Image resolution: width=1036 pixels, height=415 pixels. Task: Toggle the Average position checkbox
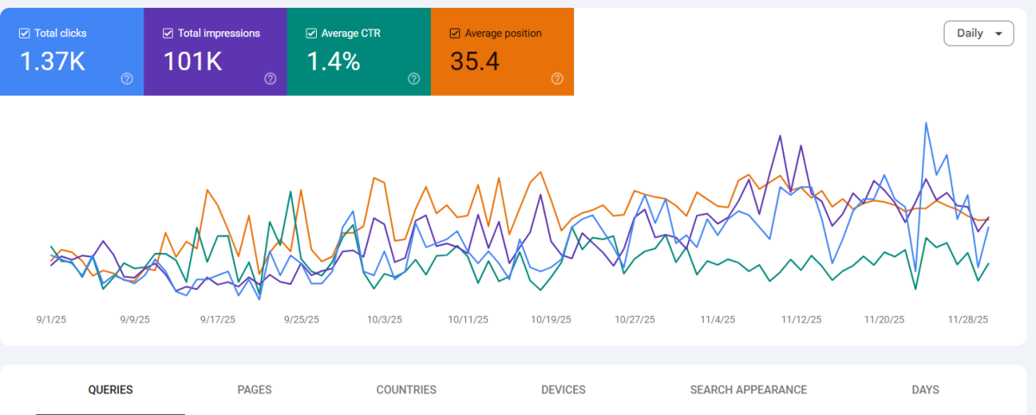point(454,34)
